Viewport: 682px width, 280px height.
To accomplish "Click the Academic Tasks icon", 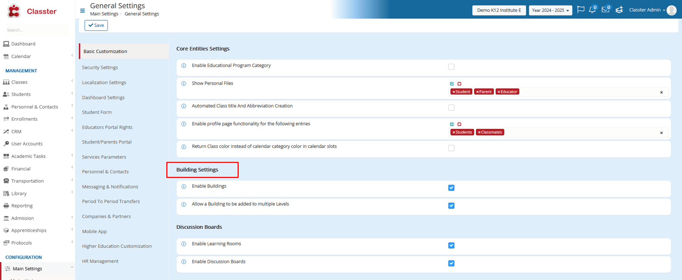I will click(x=6, y=156).
